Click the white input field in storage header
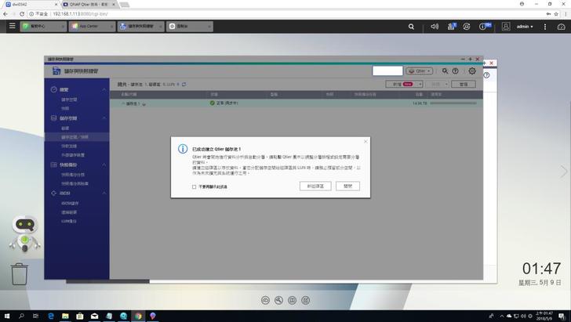571x322 pixels. [387, 71]
